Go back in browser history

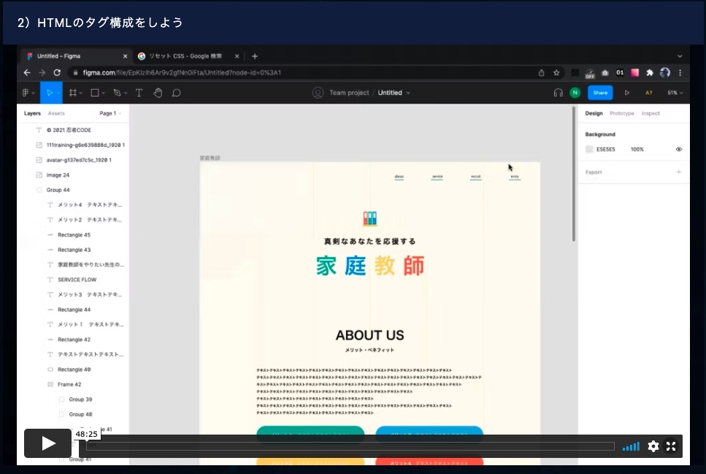pyautogui.click(x=27, y=72)
